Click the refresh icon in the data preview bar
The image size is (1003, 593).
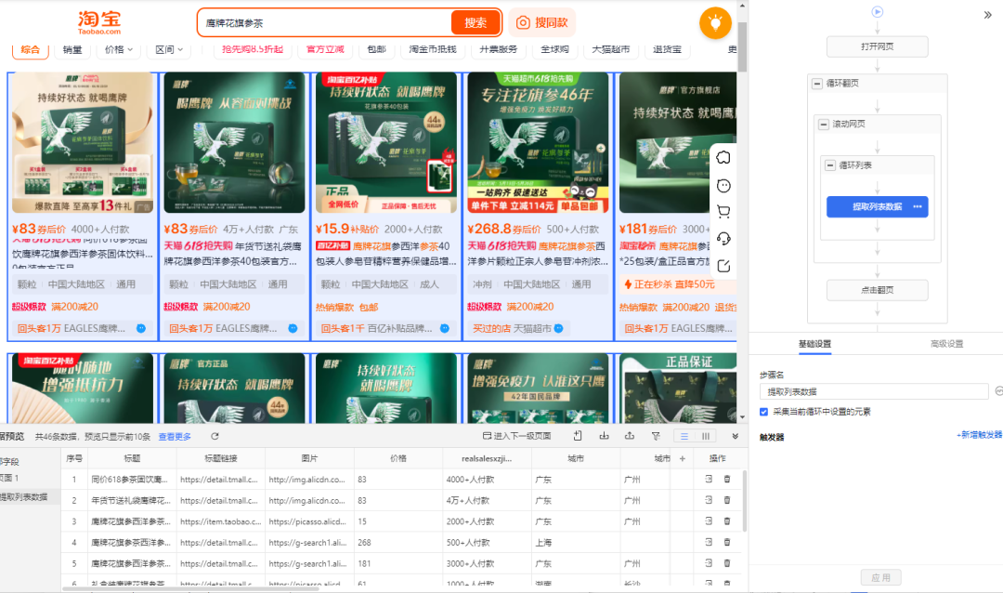coord(215,436)
